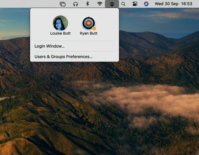The image size is (199, 155).
Task: Open the Bluetooth menu bar icon
Action: pyautogui.click(x=87, y=4)
